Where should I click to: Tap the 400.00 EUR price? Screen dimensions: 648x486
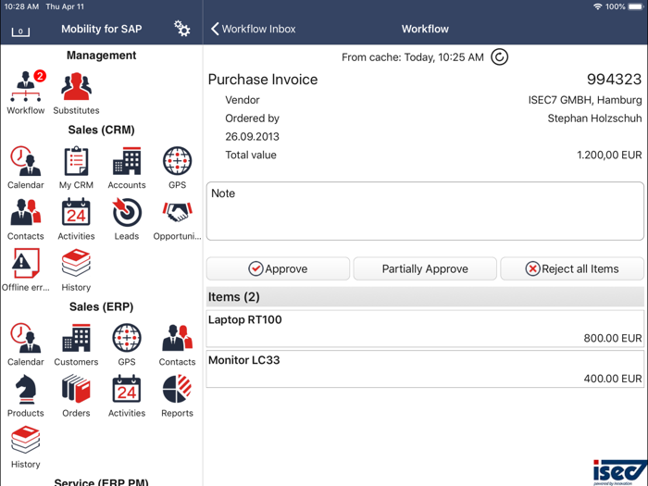click(x=613, y=379)
